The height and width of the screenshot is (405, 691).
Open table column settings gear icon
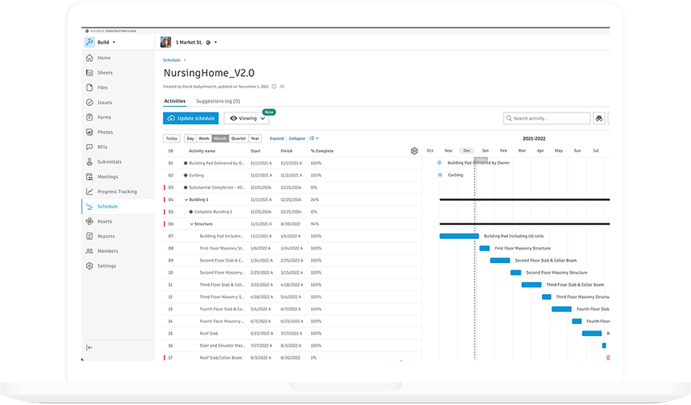pyautogui.click(x=414, y=151)
